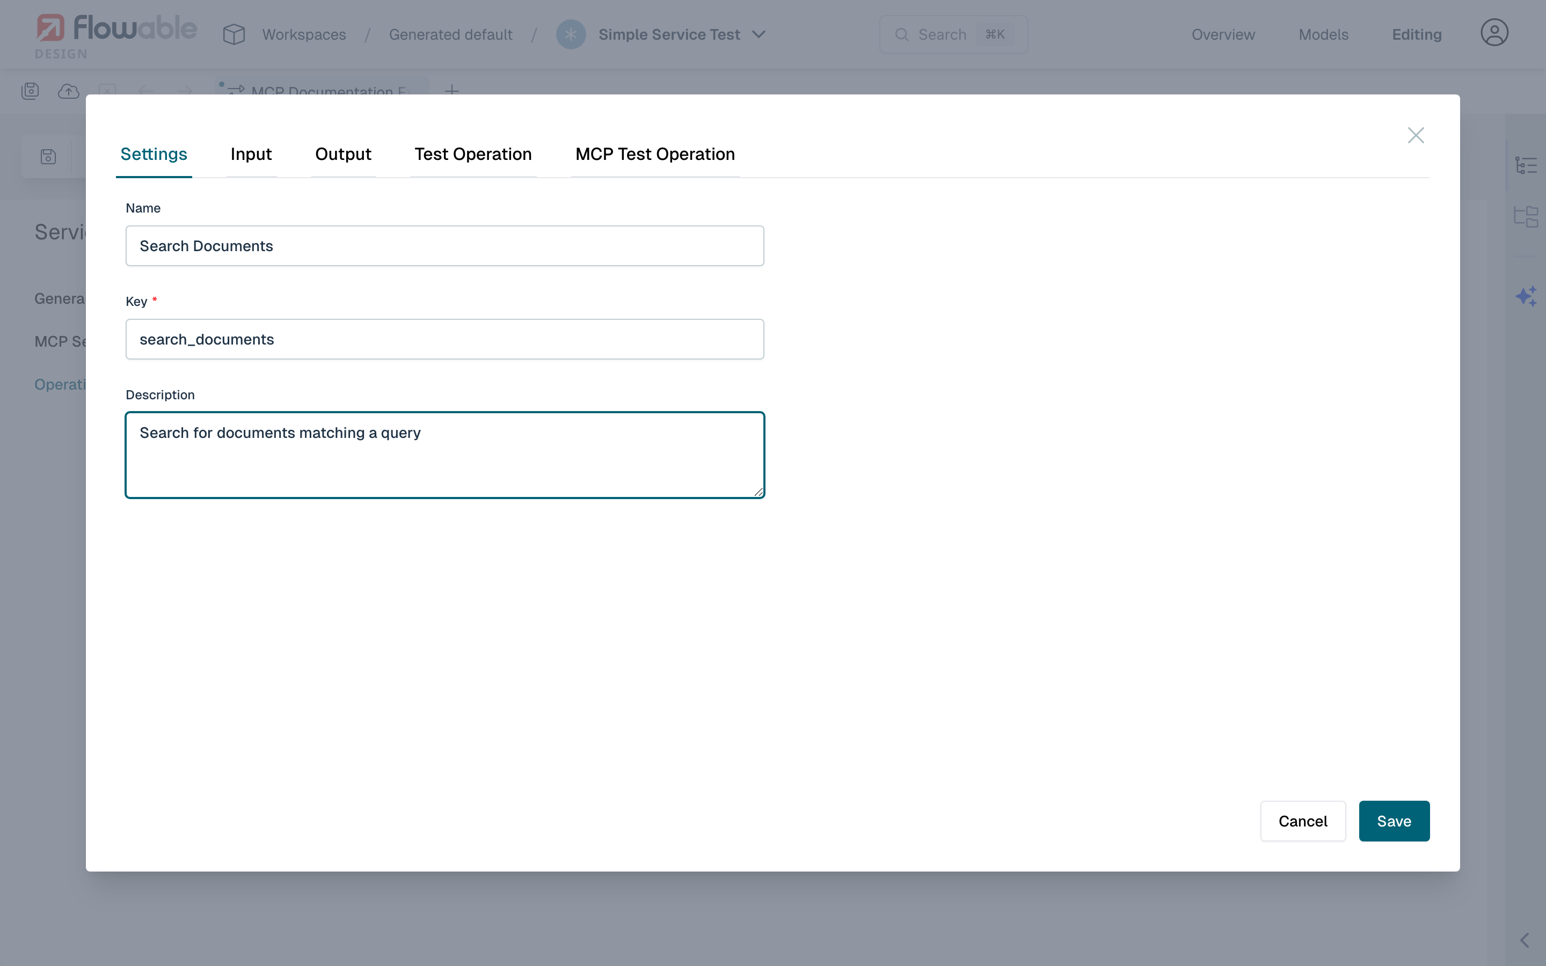Viewport: 1546px width, 966px height.
Task: Cancel the operation dialog
Action: tap(1303, 821)
